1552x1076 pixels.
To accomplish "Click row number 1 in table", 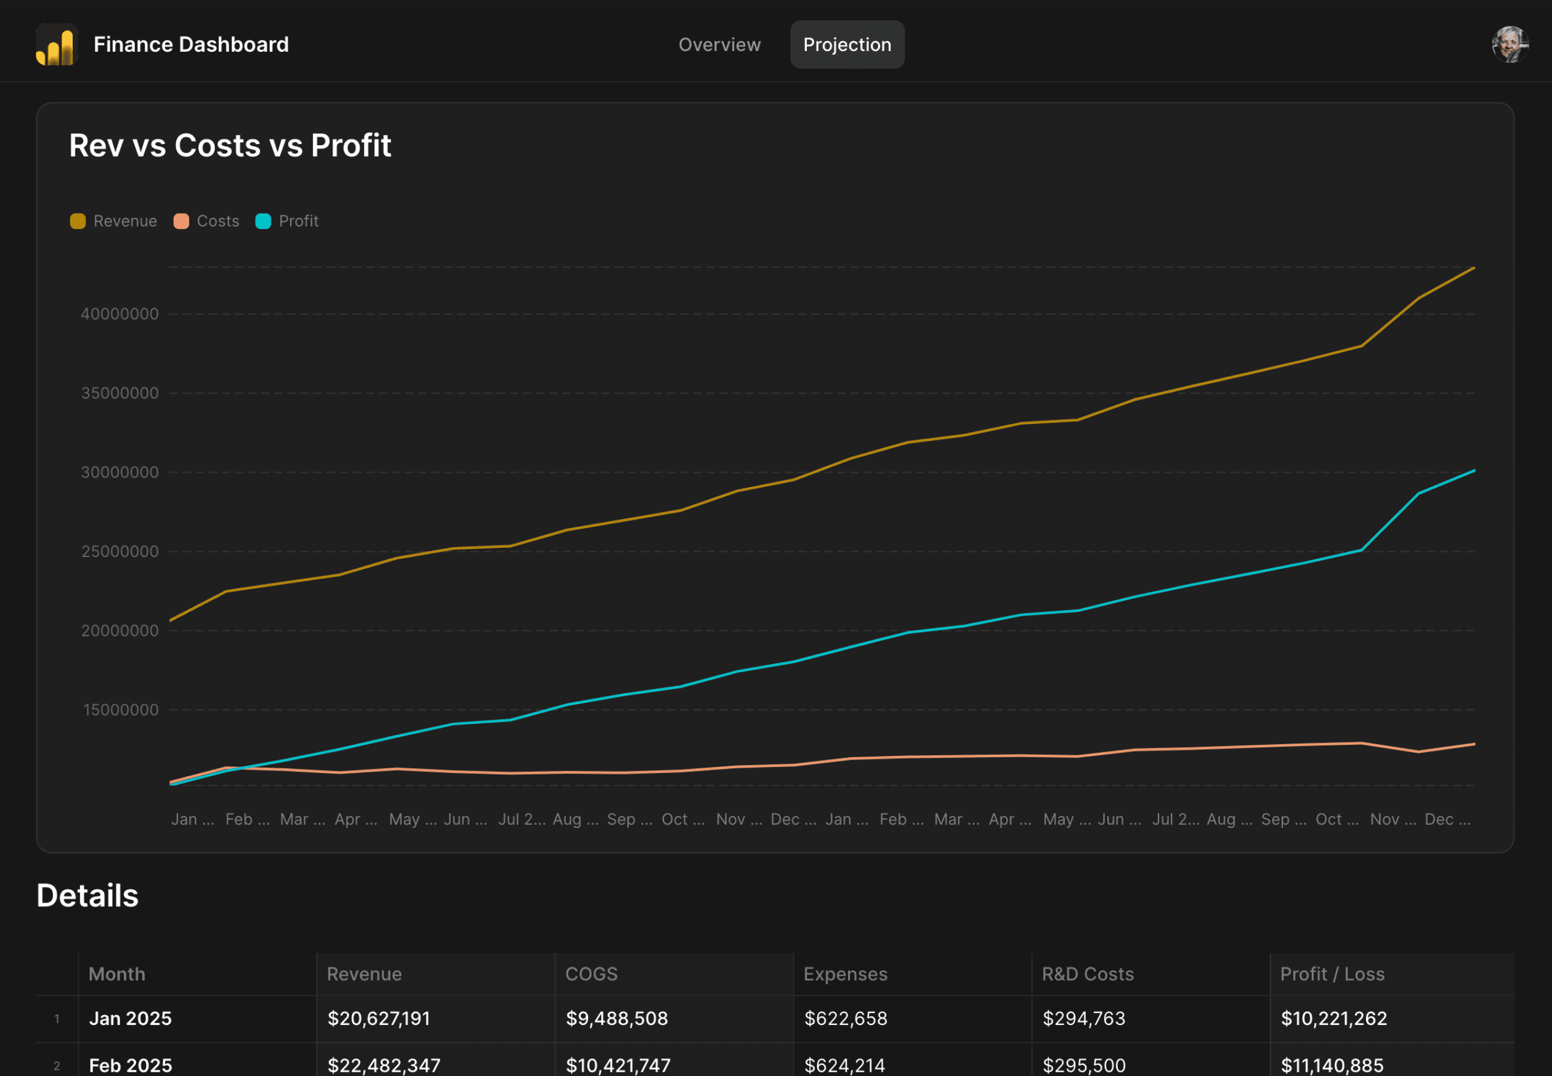I will 57,1019.
